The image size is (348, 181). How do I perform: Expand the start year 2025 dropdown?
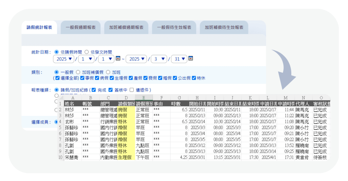tap(65, 59)
